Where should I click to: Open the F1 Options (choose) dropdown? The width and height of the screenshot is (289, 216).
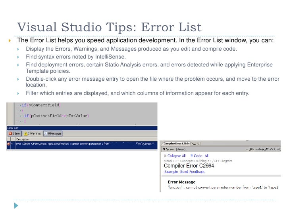click(x=174, y=149)
